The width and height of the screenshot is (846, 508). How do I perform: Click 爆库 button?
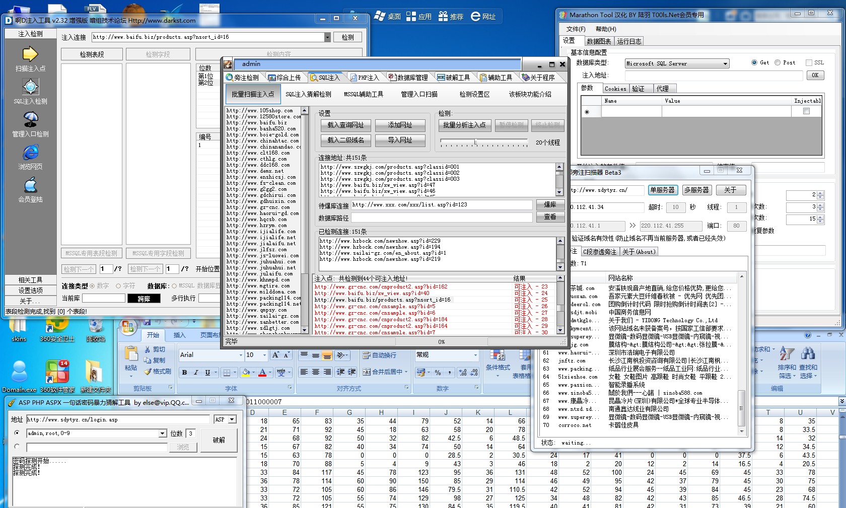coord(550,204)
